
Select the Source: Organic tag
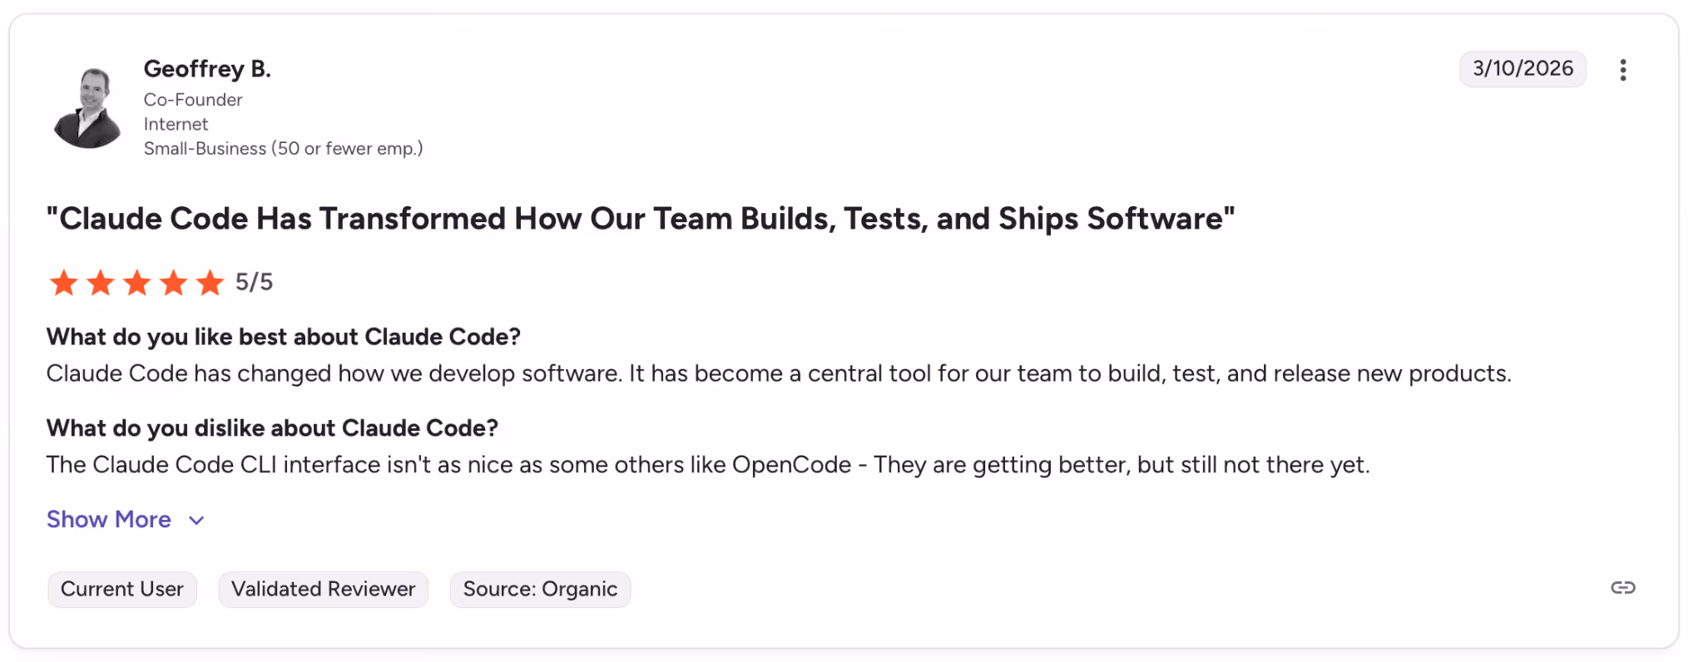coord(540,590)
